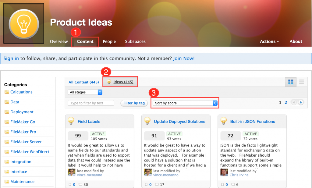Advance to next page with the arrow icon
Viewport: 312px width, 188px height.
301,102
